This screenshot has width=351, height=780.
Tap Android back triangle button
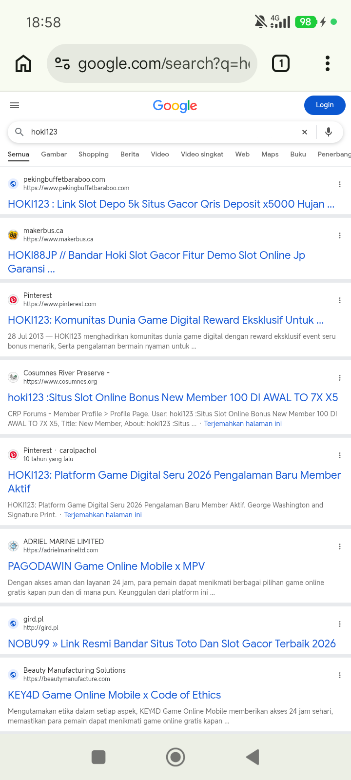252,757
